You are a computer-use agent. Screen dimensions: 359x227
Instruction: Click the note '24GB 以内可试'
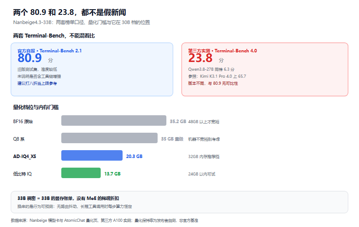click(x=201, y=174)
